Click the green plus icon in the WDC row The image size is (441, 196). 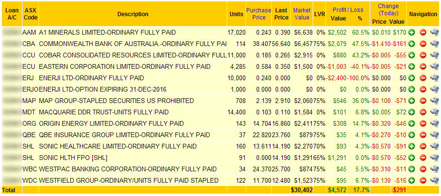412,180
